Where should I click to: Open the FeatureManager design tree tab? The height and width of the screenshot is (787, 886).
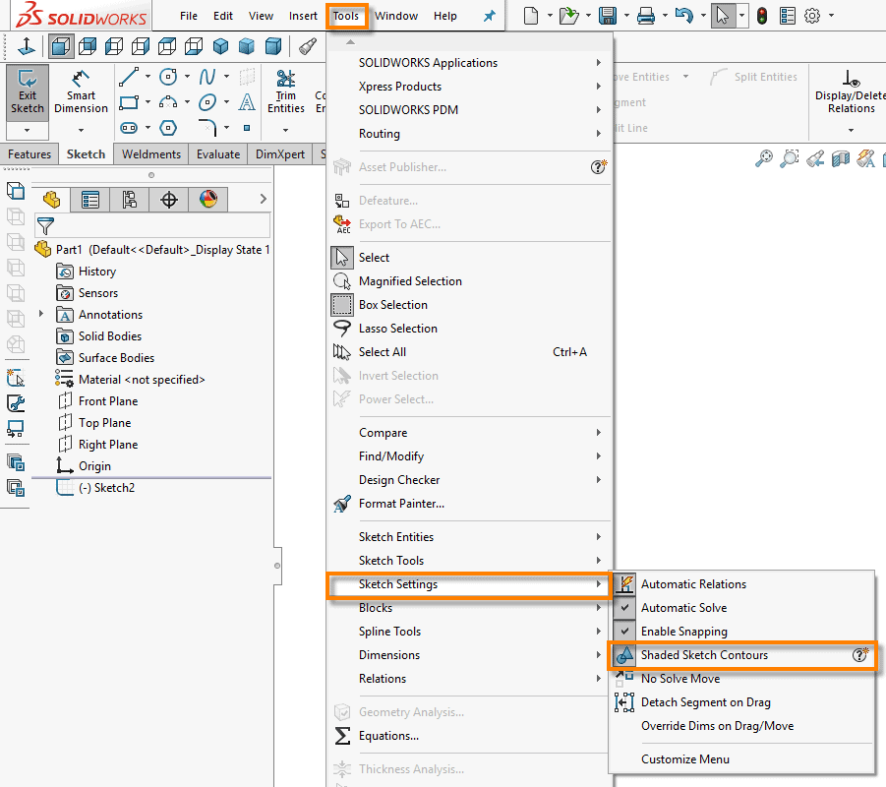[51, 200]
